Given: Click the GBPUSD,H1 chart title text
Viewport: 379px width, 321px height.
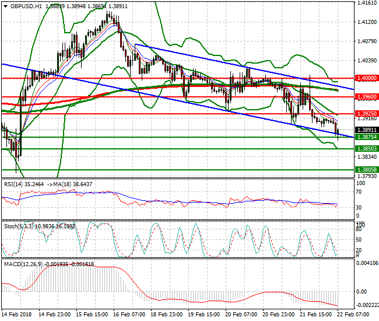Looking at the screenshot, I should pos(26,6).
